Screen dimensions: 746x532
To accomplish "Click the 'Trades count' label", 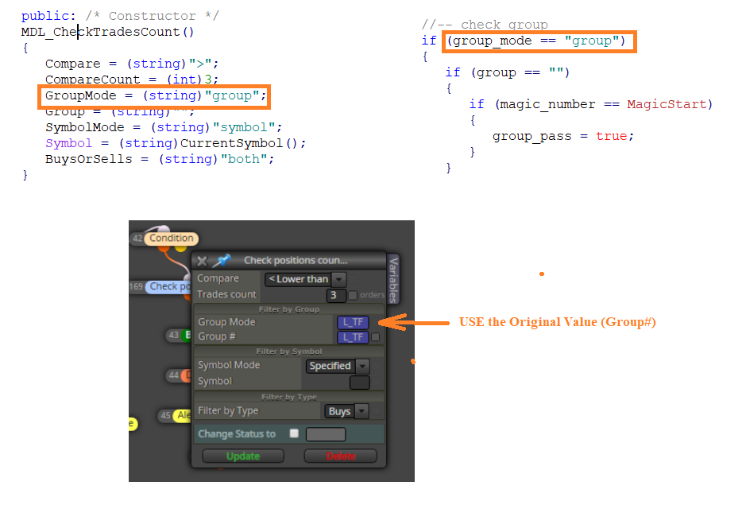I will pos(226,294).
